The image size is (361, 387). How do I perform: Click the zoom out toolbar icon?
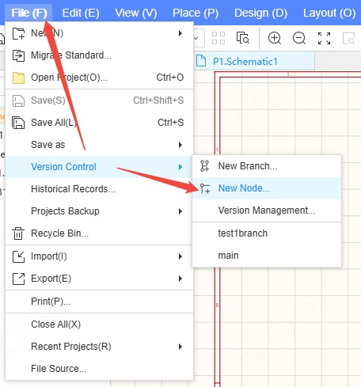[x=299, y=38]
